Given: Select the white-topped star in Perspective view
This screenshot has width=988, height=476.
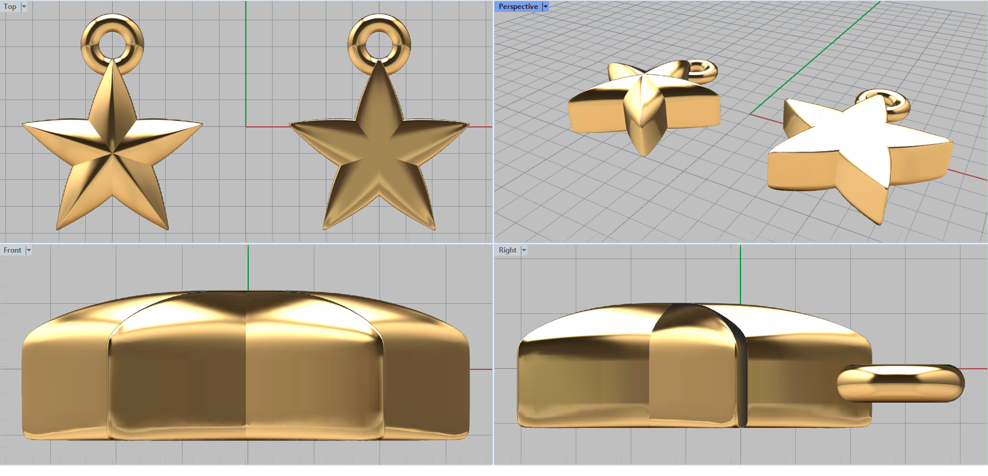Looking at the screenshot, I should point(852,148).
